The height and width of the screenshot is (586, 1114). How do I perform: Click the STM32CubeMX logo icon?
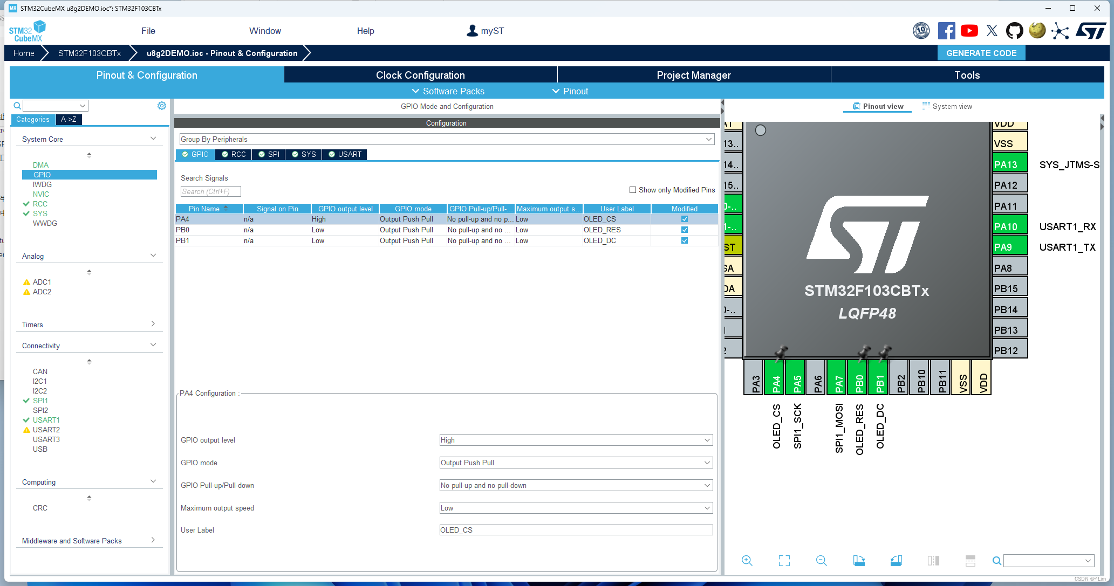tap(27, 31)
